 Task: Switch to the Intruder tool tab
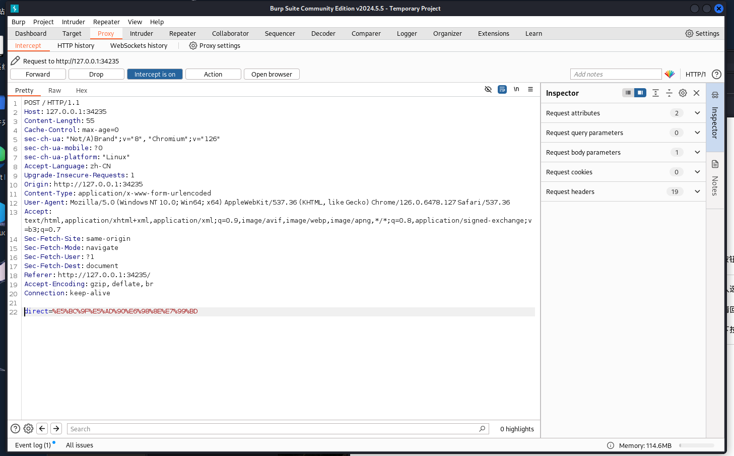pos(141,33)
